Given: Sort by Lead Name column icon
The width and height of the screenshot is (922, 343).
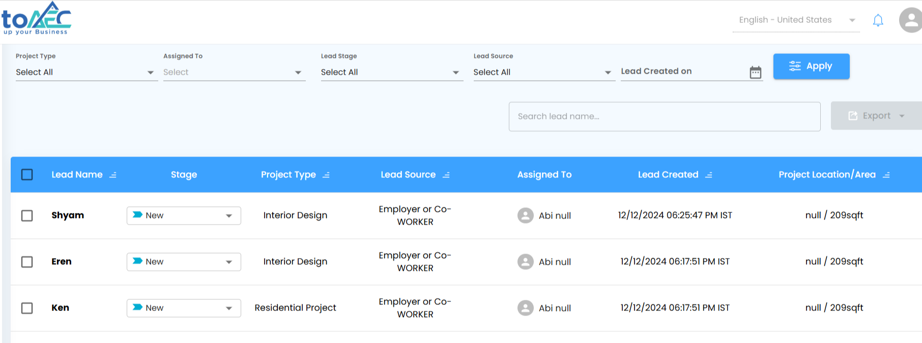Looking at the screenshot, I should [x=113, y=175].
